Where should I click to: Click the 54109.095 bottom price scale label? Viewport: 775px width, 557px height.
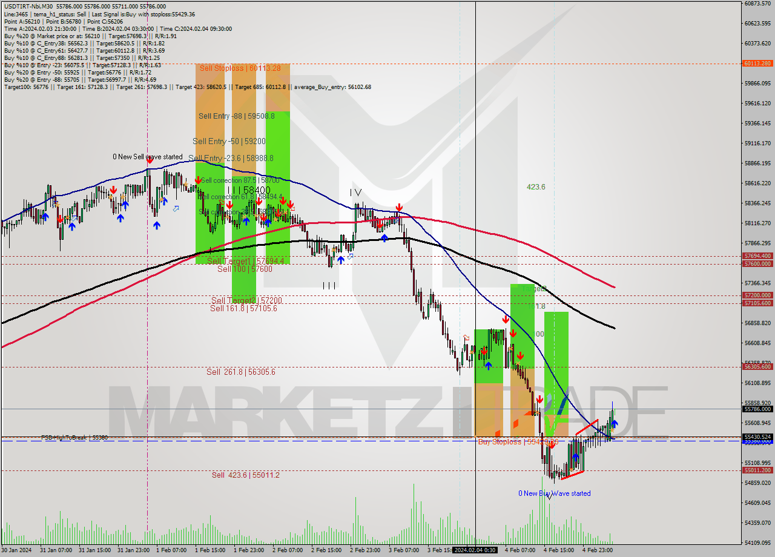point(757,542)
